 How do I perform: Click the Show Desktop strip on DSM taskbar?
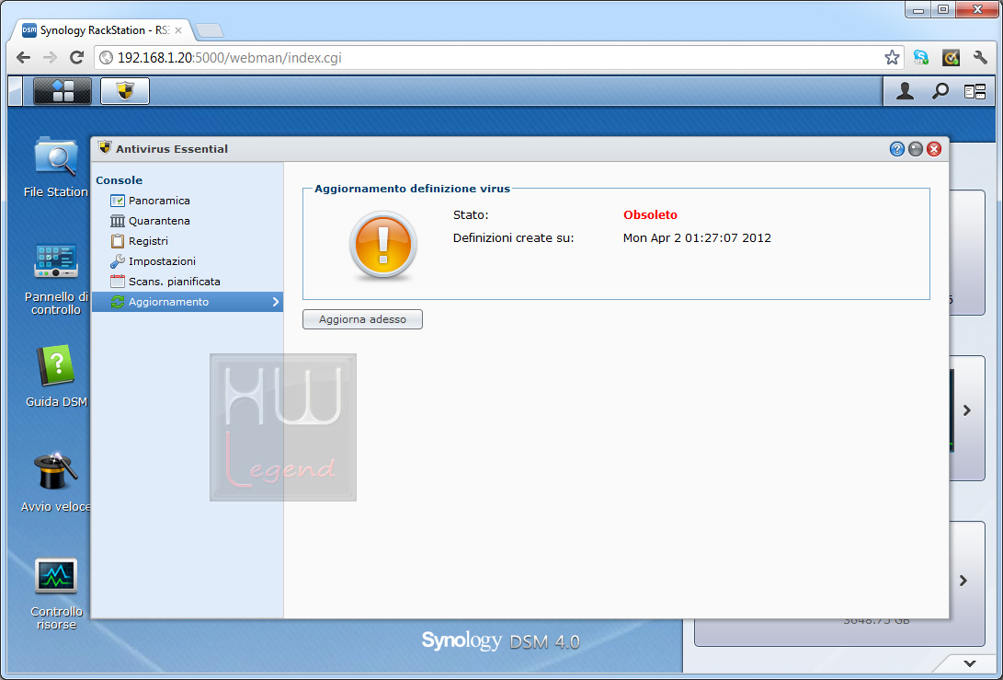pos(16,91)
